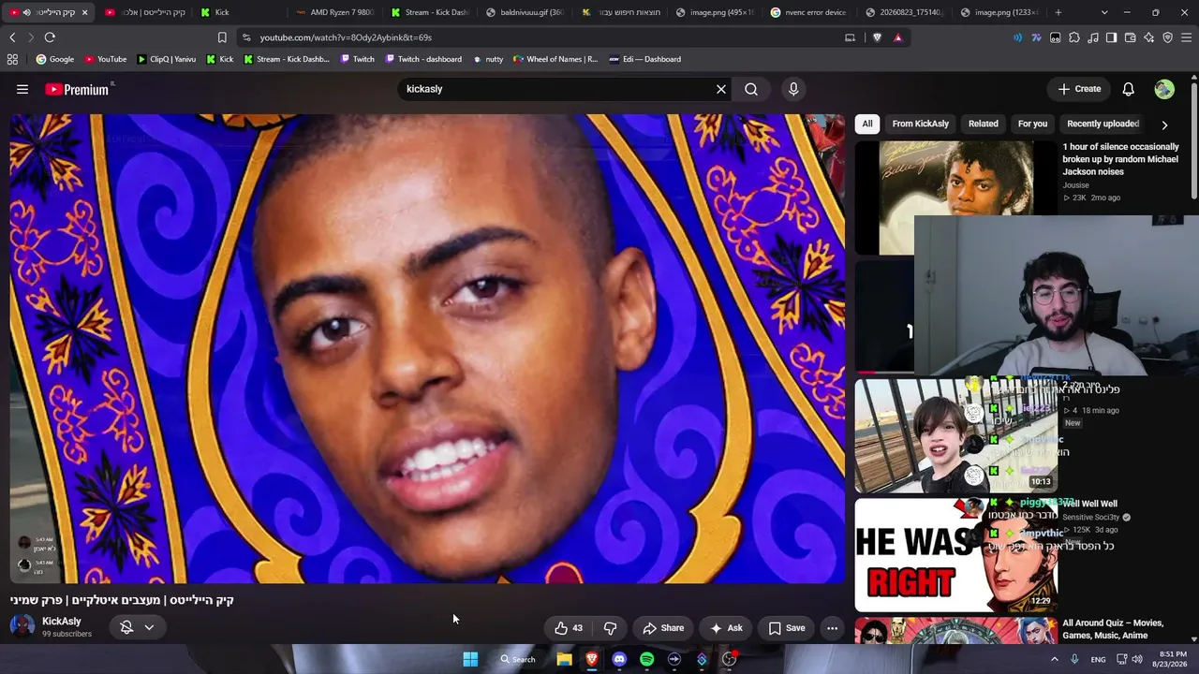Open the ENG language switcher

click(x=1098, y=660)
